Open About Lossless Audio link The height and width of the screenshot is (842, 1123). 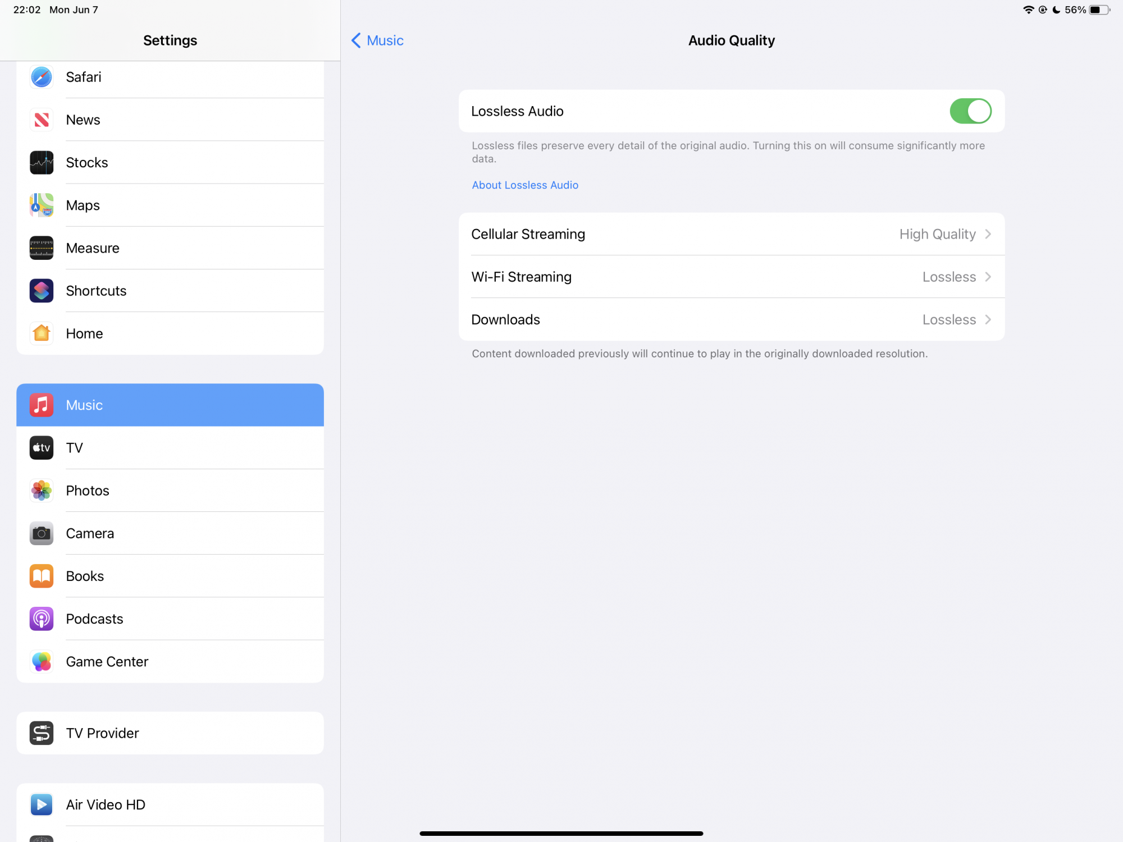[x=524, y=185]
